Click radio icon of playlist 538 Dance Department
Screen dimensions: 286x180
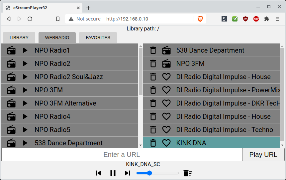(166, 50)
